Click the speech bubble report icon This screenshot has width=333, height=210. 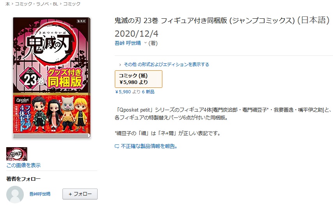pyautogui.click(x=117, y=146)
